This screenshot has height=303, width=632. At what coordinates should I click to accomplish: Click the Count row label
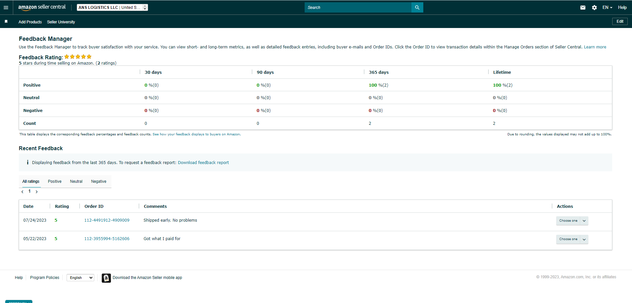point(30,124)
